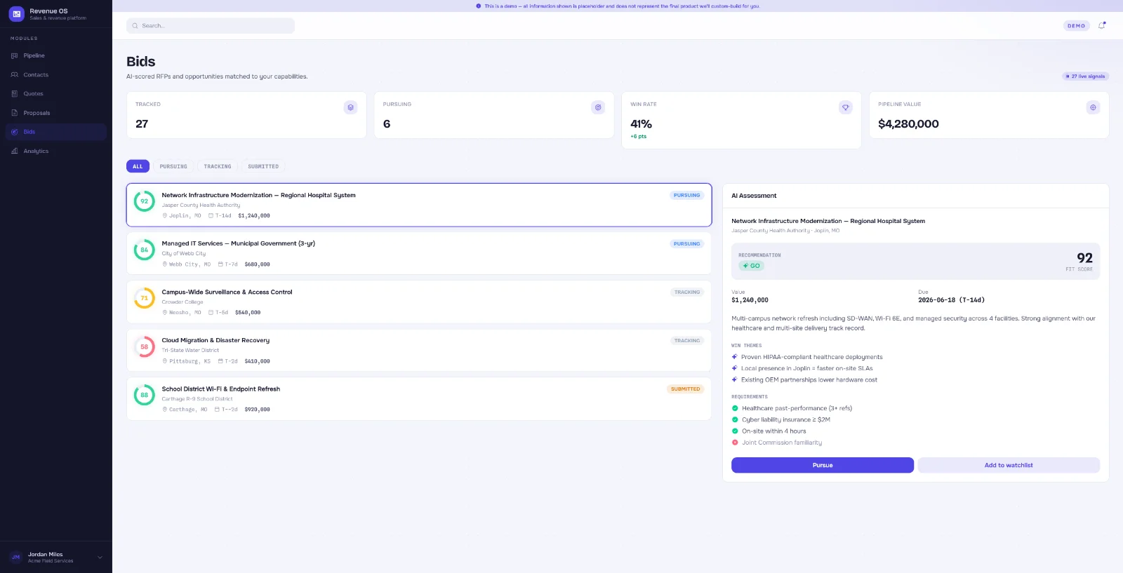Viewport: 1123px width, 573px height.
Task: Open School District Wi-Fi & Endpoint Refresh bid
Action: click(x=419, y=398)
